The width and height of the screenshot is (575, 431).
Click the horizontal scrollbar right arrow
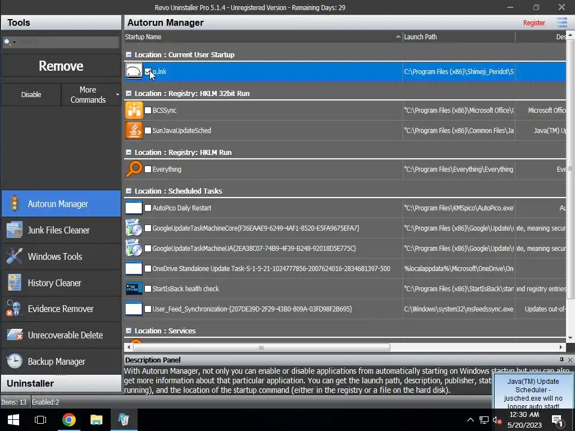pyautogui.click(x=561, y=347)
